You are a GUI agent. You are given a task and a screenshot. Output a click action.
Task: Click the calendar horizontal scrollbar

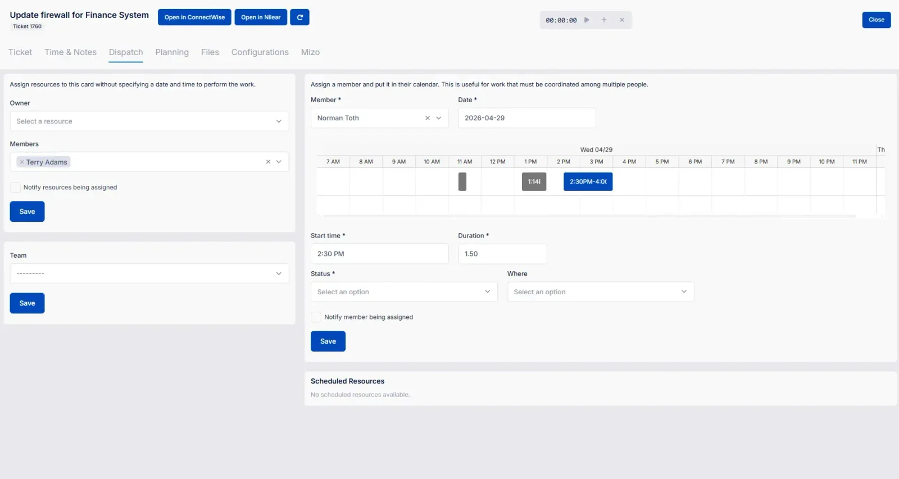click(589, 216)
